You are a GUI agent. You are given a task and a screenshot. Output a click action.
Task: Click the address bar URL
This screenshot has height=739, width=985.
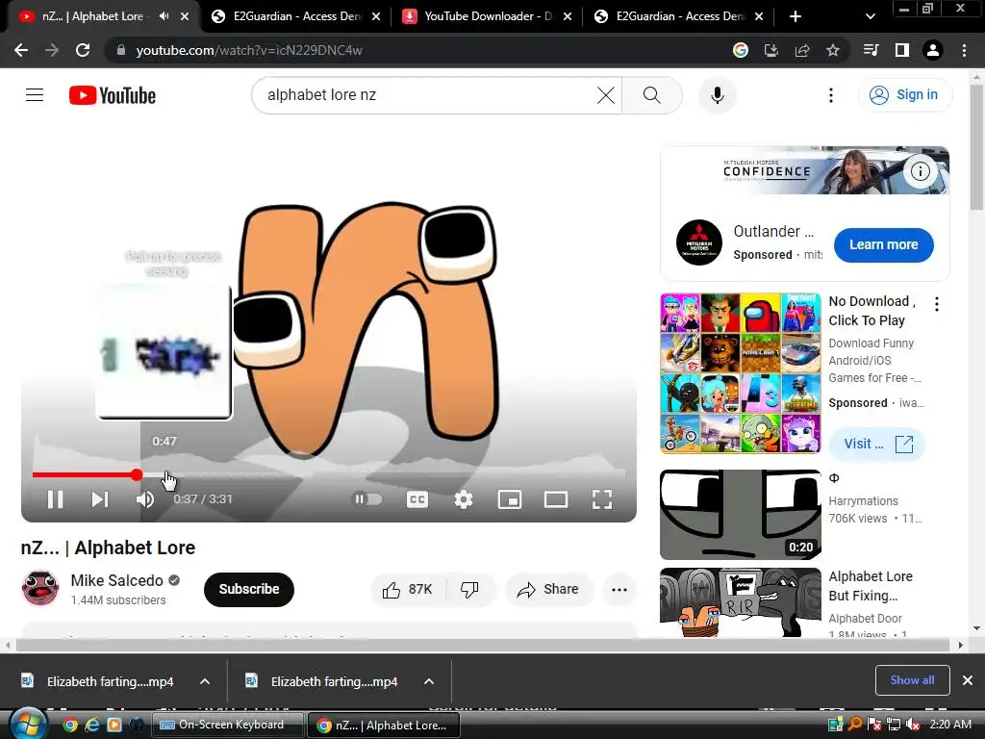coord(249,50)
